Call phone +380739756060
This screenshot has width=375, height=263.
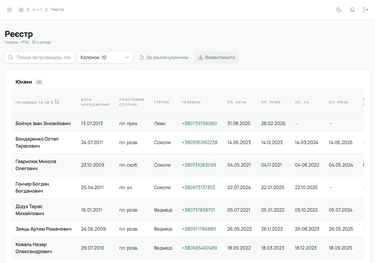(199, 123)
